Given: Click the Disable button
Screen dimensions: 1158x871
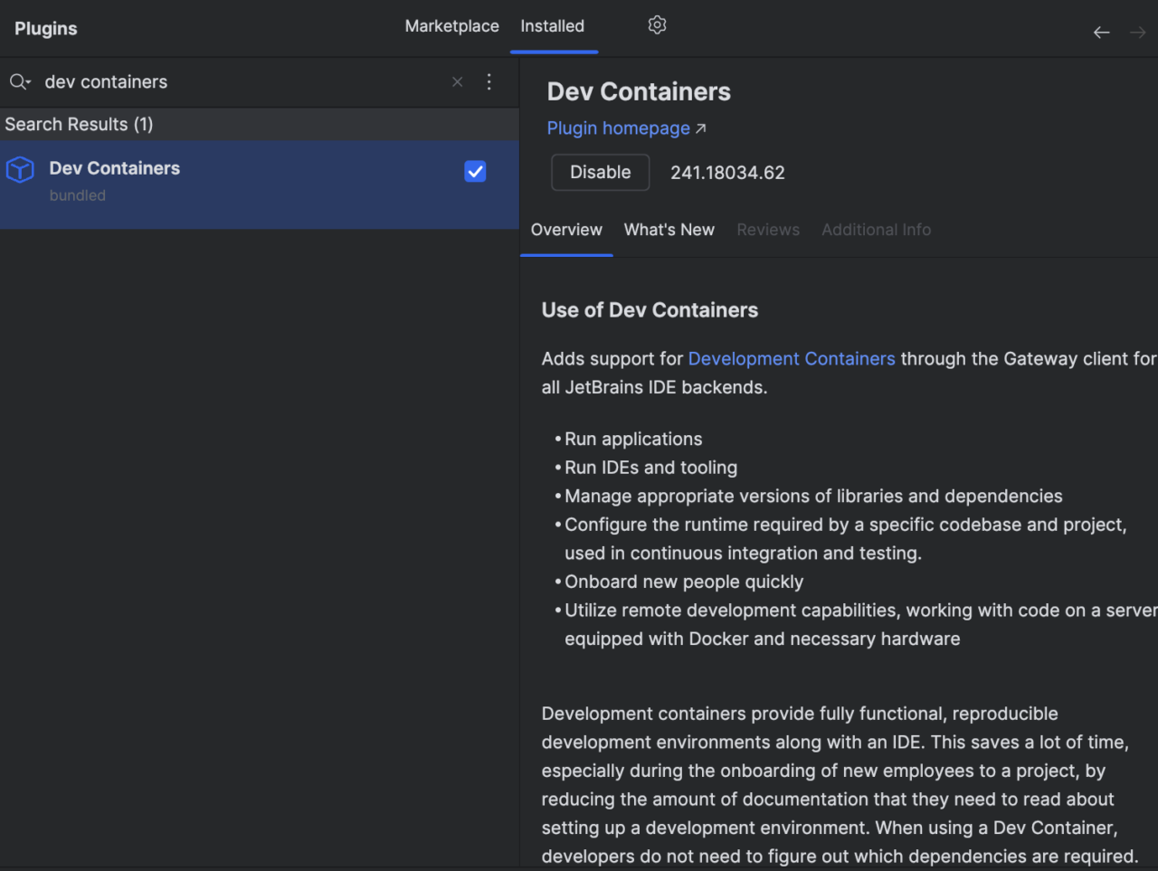Looking at the screenshot, I should click(600, 172).
